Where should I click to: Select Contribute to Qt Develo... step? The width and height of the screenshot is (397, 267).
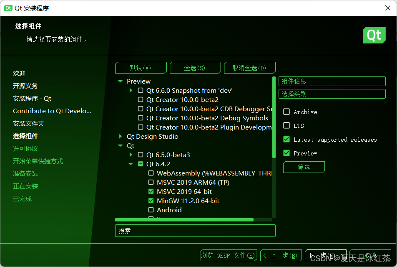point(52,111)
